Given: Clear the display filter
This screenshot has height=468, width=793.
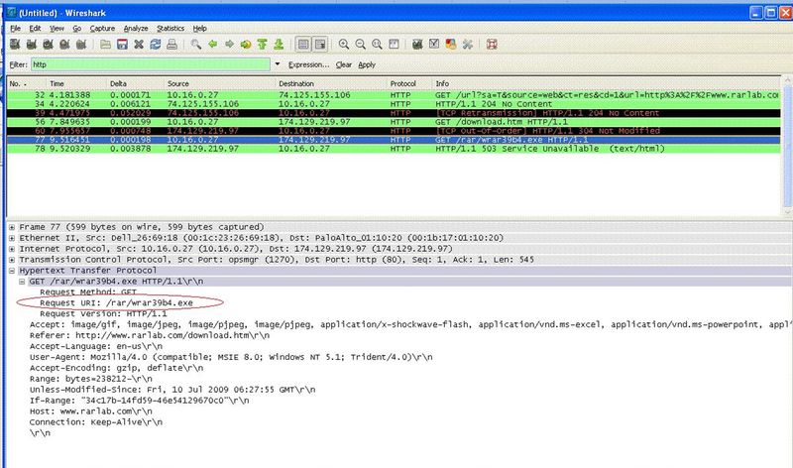Looking at the screenshot, I should pyautogui.click(x=344, y=64).
